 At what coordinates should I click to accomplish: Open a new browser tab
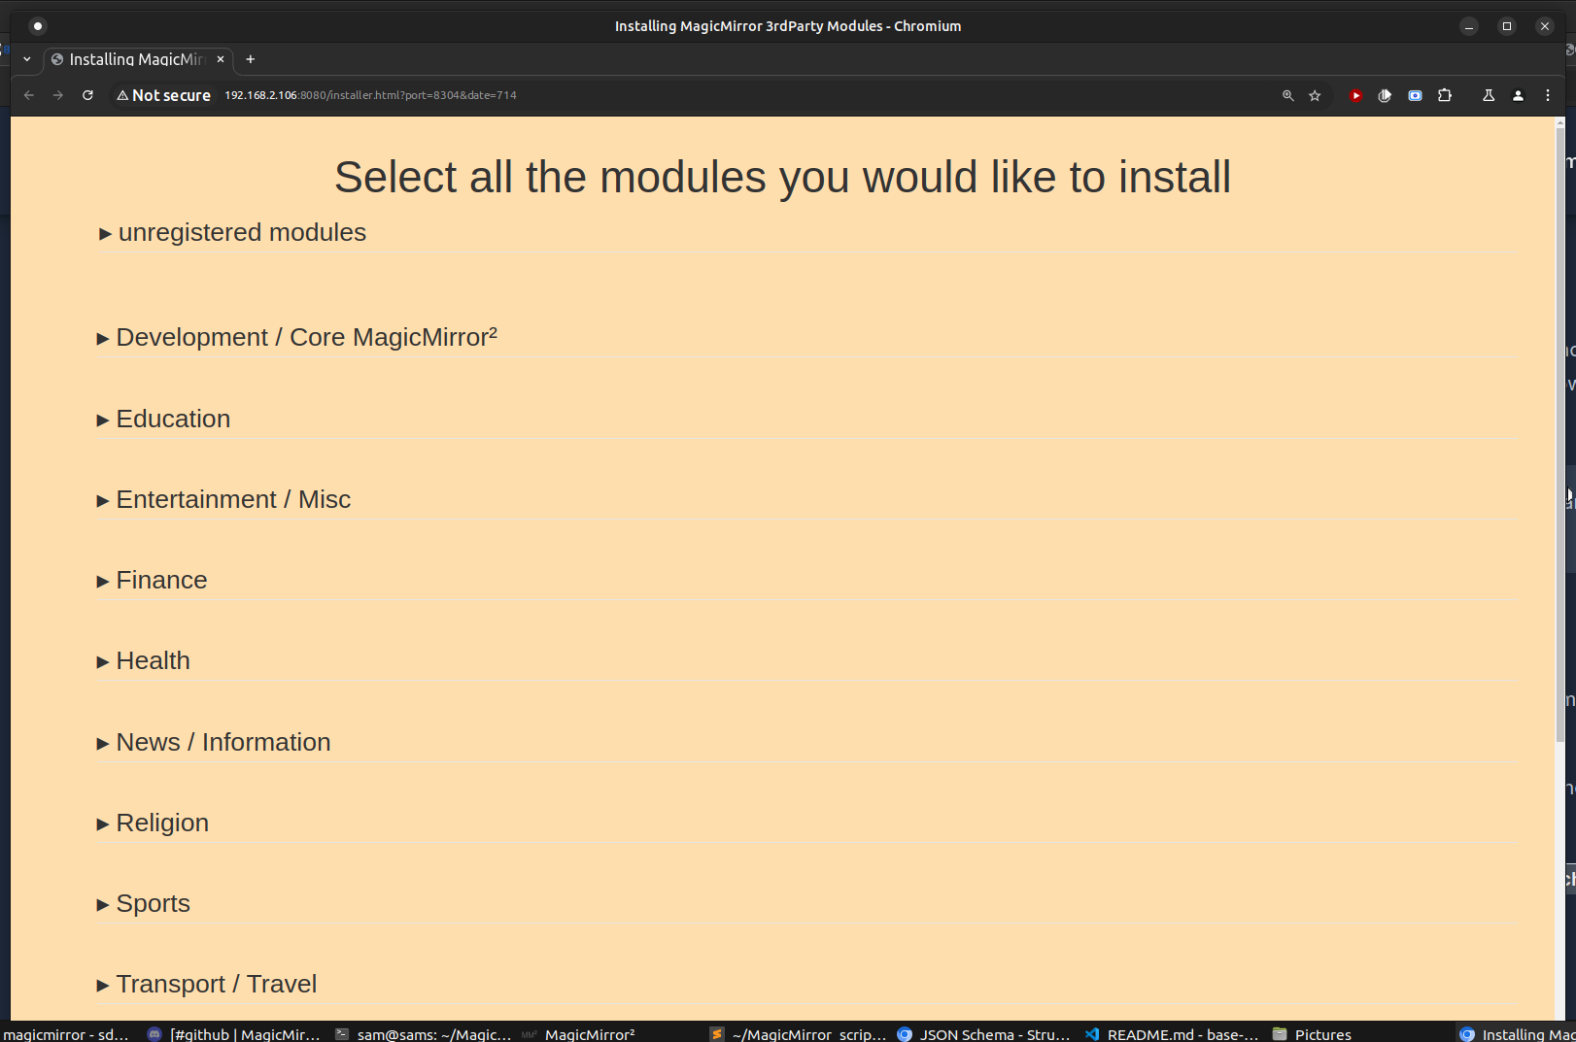[251, 59]
